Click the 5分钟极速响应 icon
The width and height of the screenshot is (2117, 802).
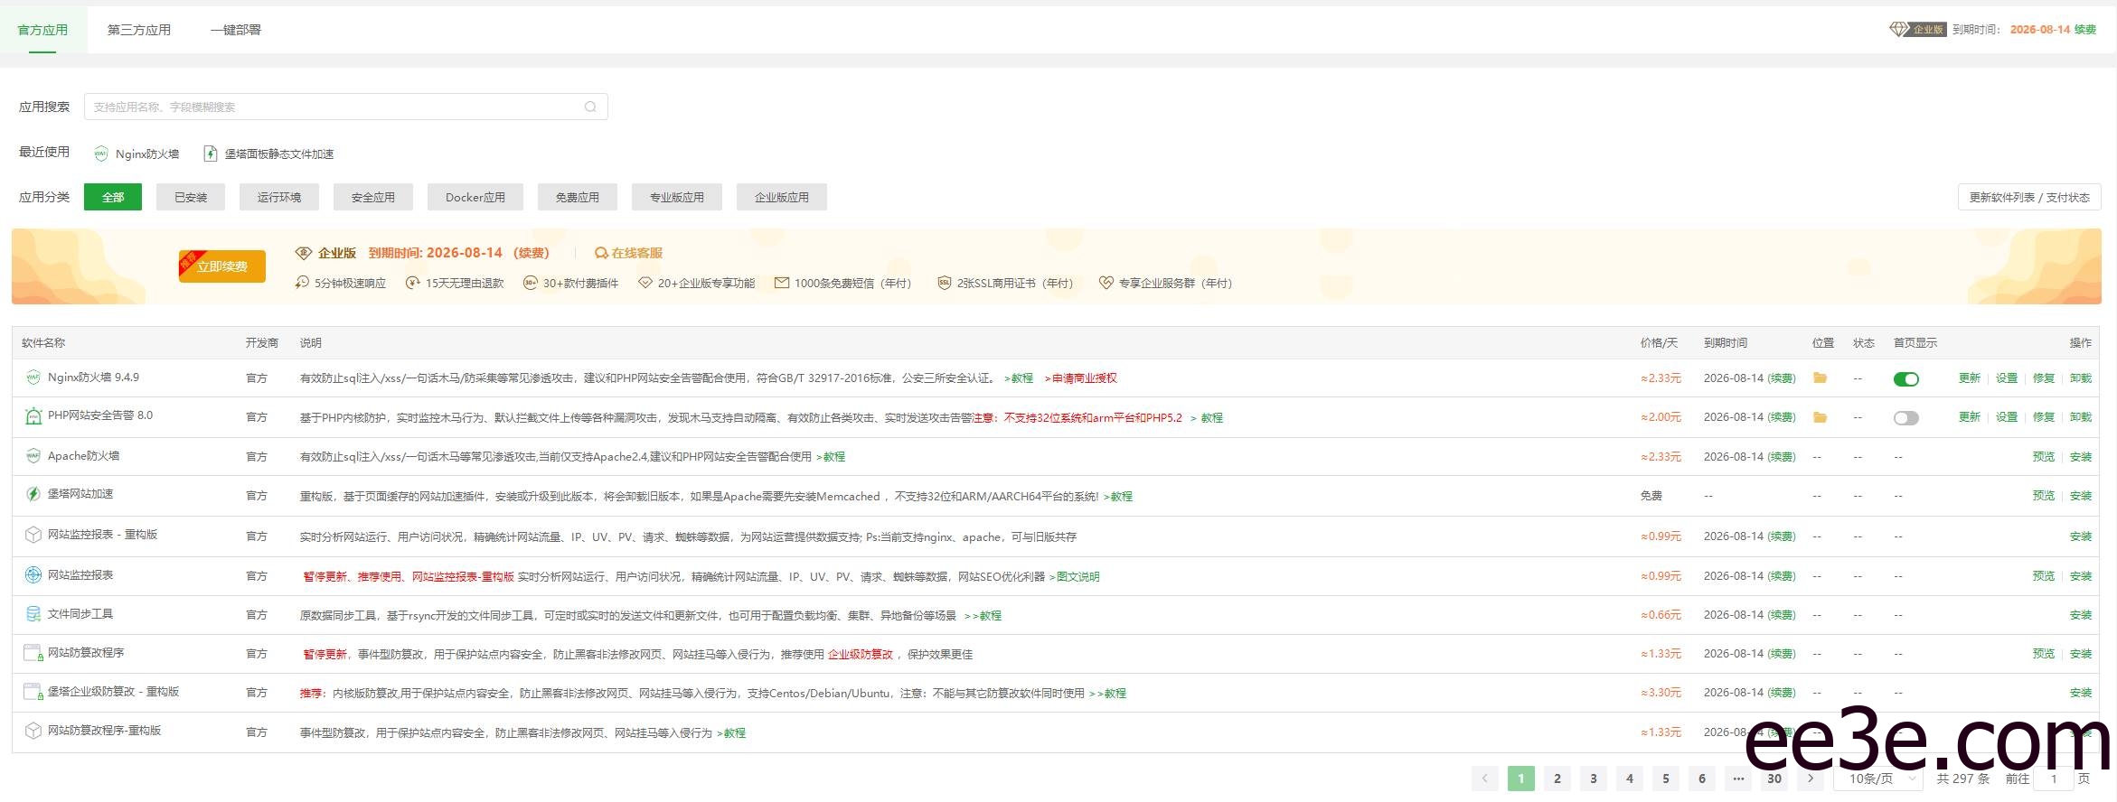[x=302, y=283]
